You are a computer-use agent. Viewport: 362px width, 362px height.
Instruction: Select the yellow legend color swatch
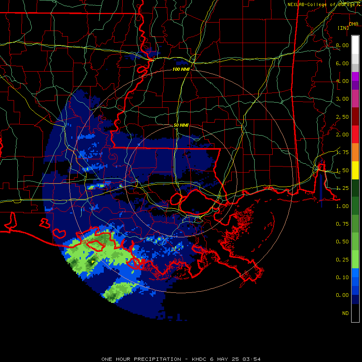tap(355, 170)
